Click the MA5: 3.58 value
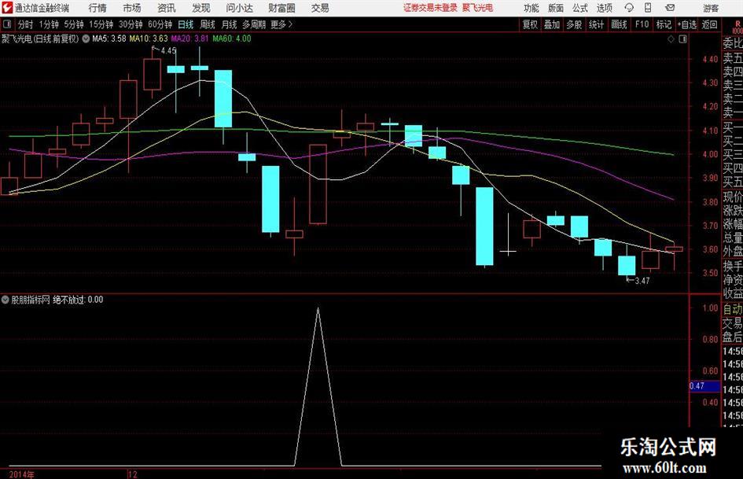Screen dimensions: 743x479 click(x=109, y=39)
